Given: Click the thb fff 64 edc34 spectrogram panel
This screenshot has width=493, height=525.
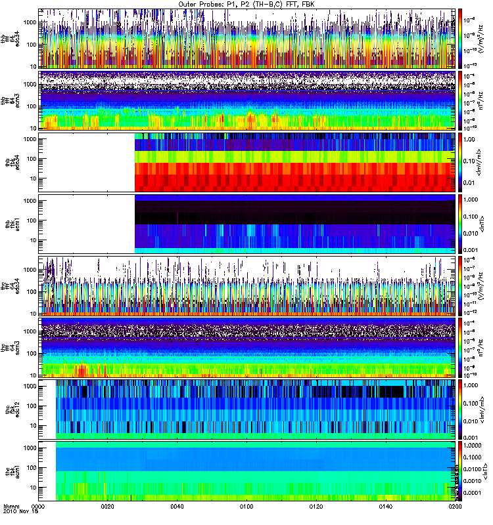Looking at the screenshot, I should (x=247, y=39).
